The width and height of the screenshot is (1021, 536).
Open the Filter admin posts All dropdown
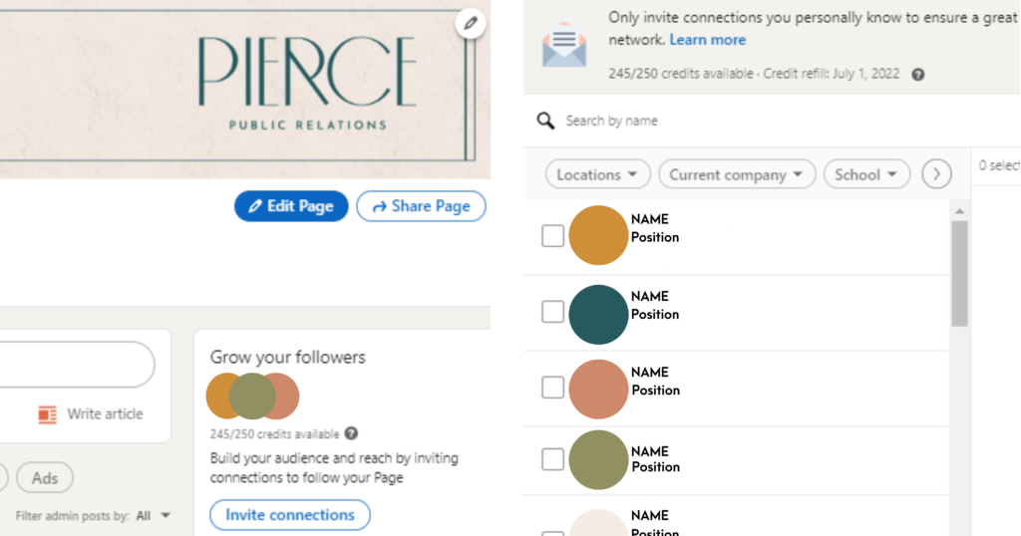[154, 516]
